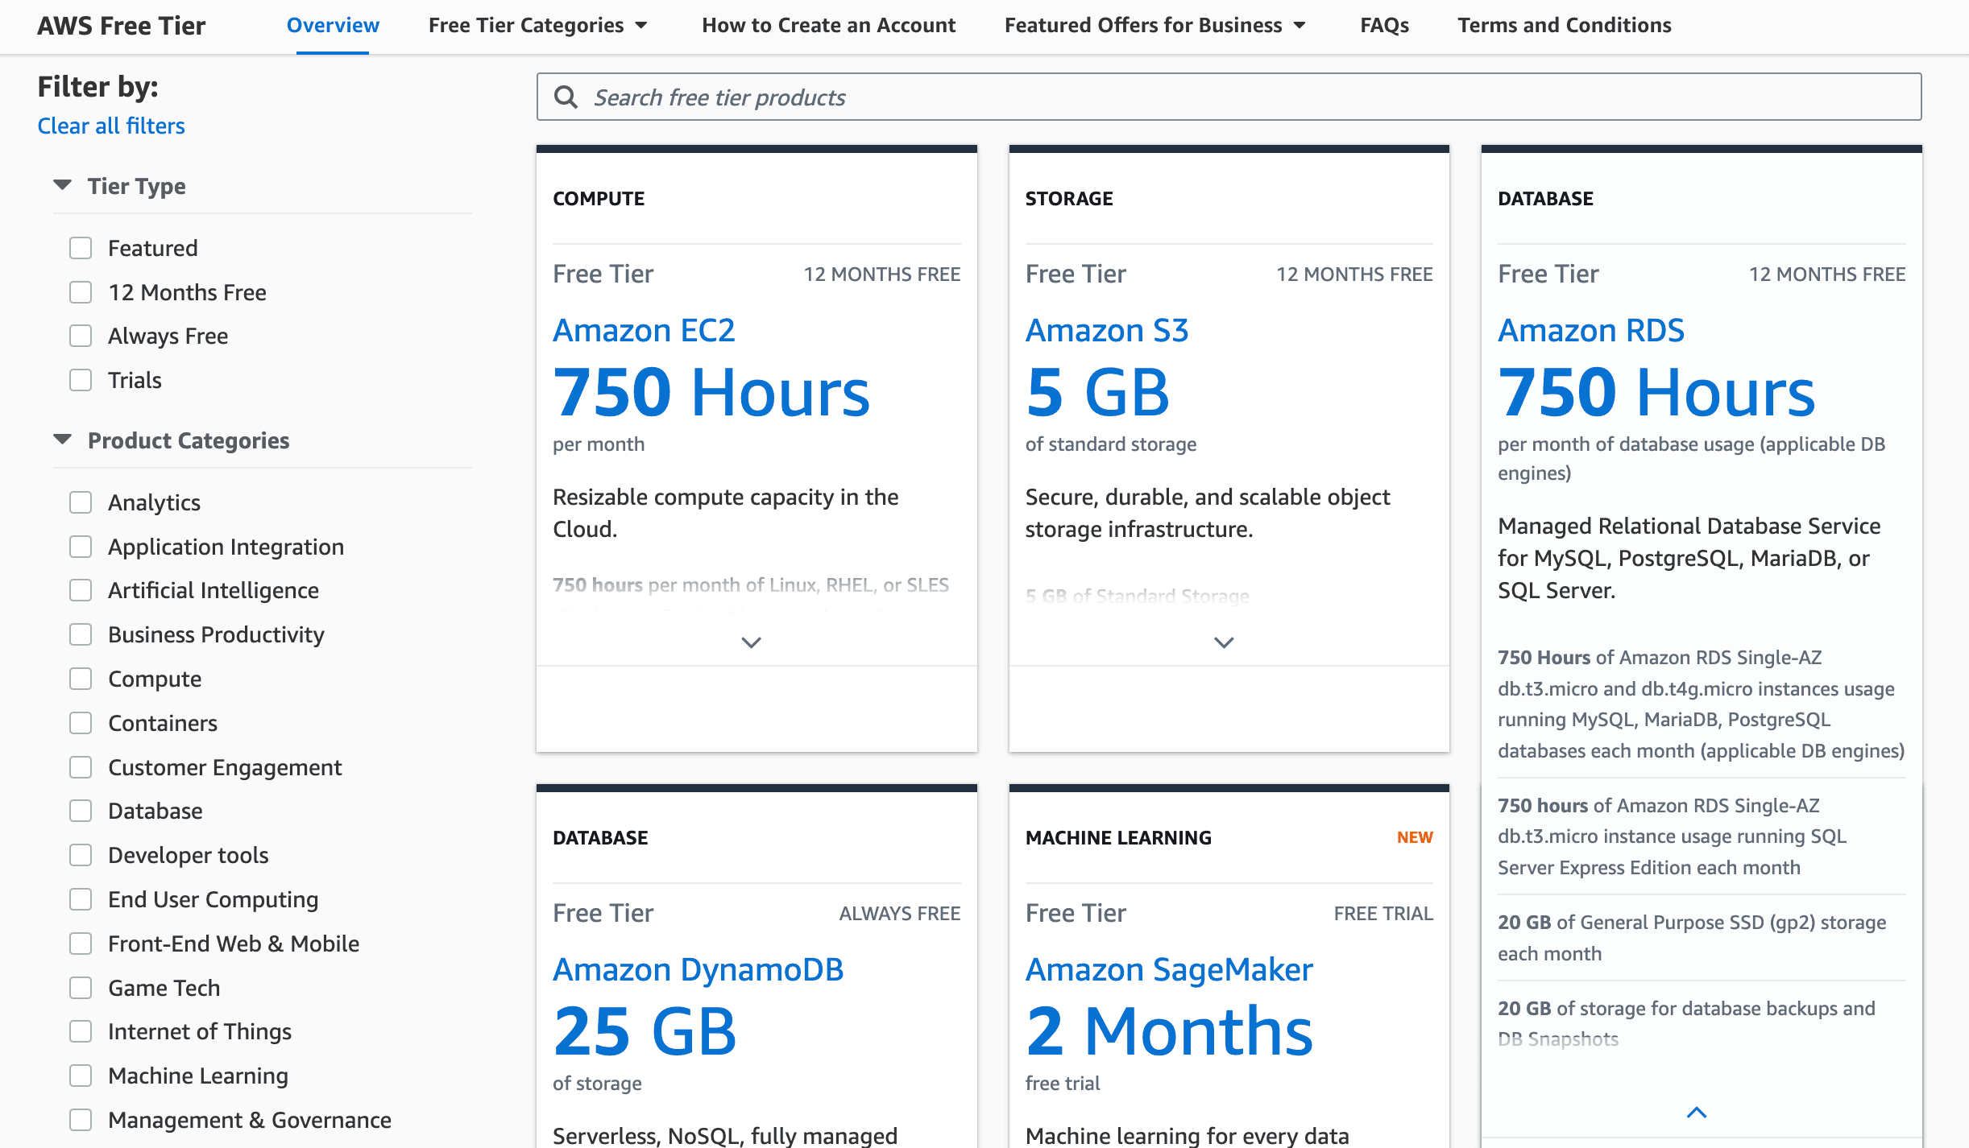Open the Amazon EC2 product link

[644, 330]
